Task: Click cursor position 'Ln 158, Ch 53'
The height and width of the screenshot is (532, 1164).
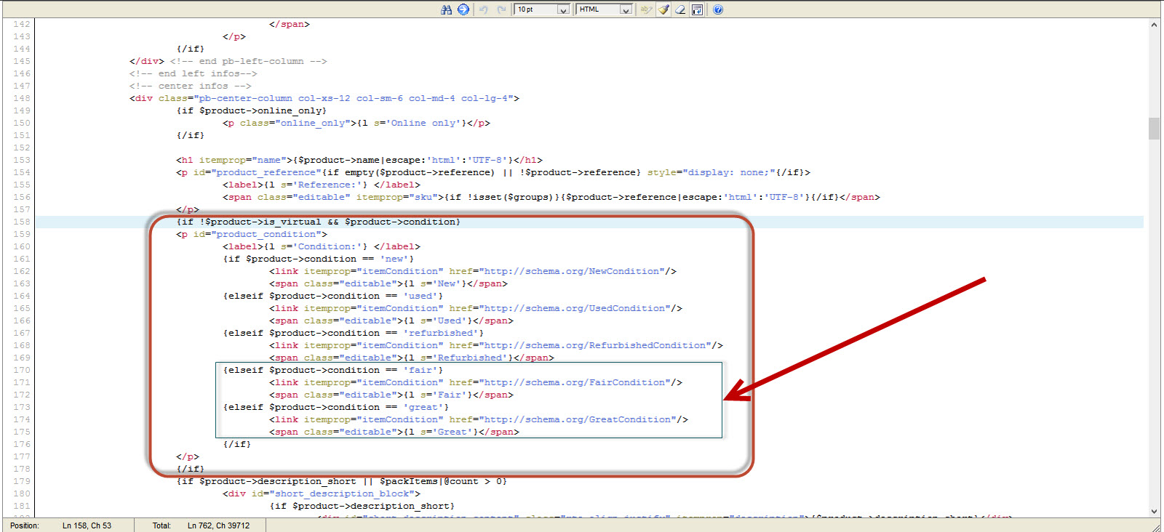Action: pos(87,525)
